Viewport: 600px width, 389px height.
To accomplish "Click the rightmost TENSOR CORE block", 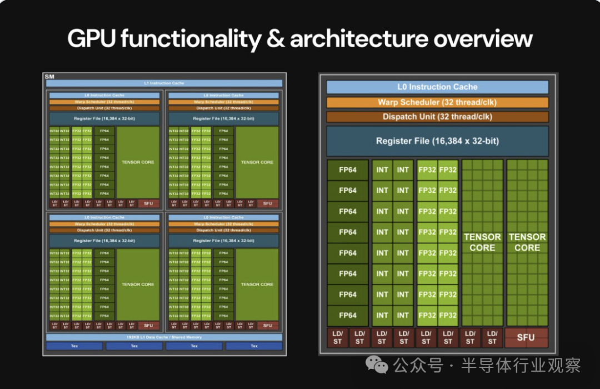I will pos(527,242).
